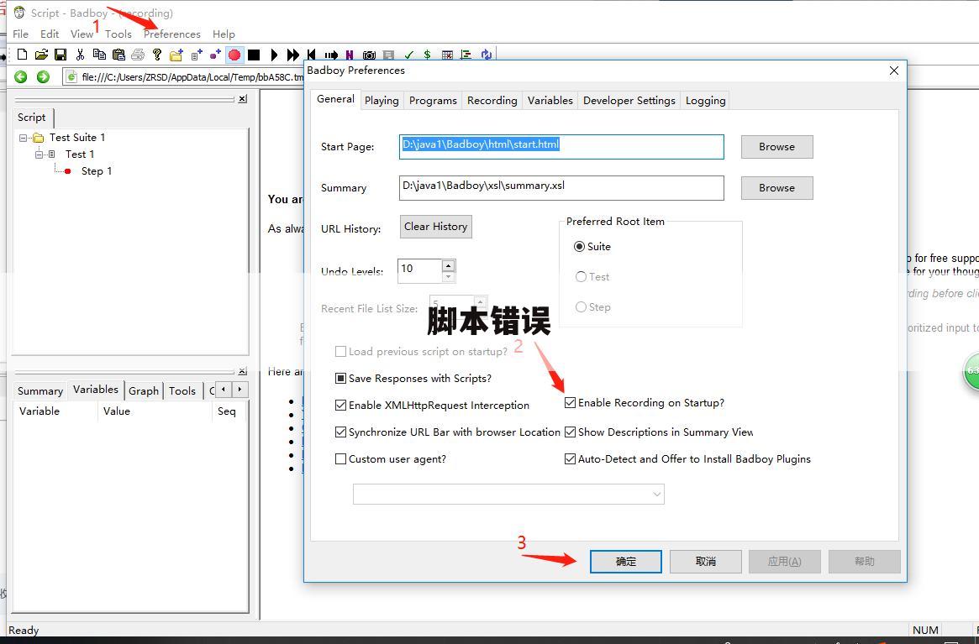Click the black Stop square button
Viewport: 979px width, 644px height.
[254, 55]
